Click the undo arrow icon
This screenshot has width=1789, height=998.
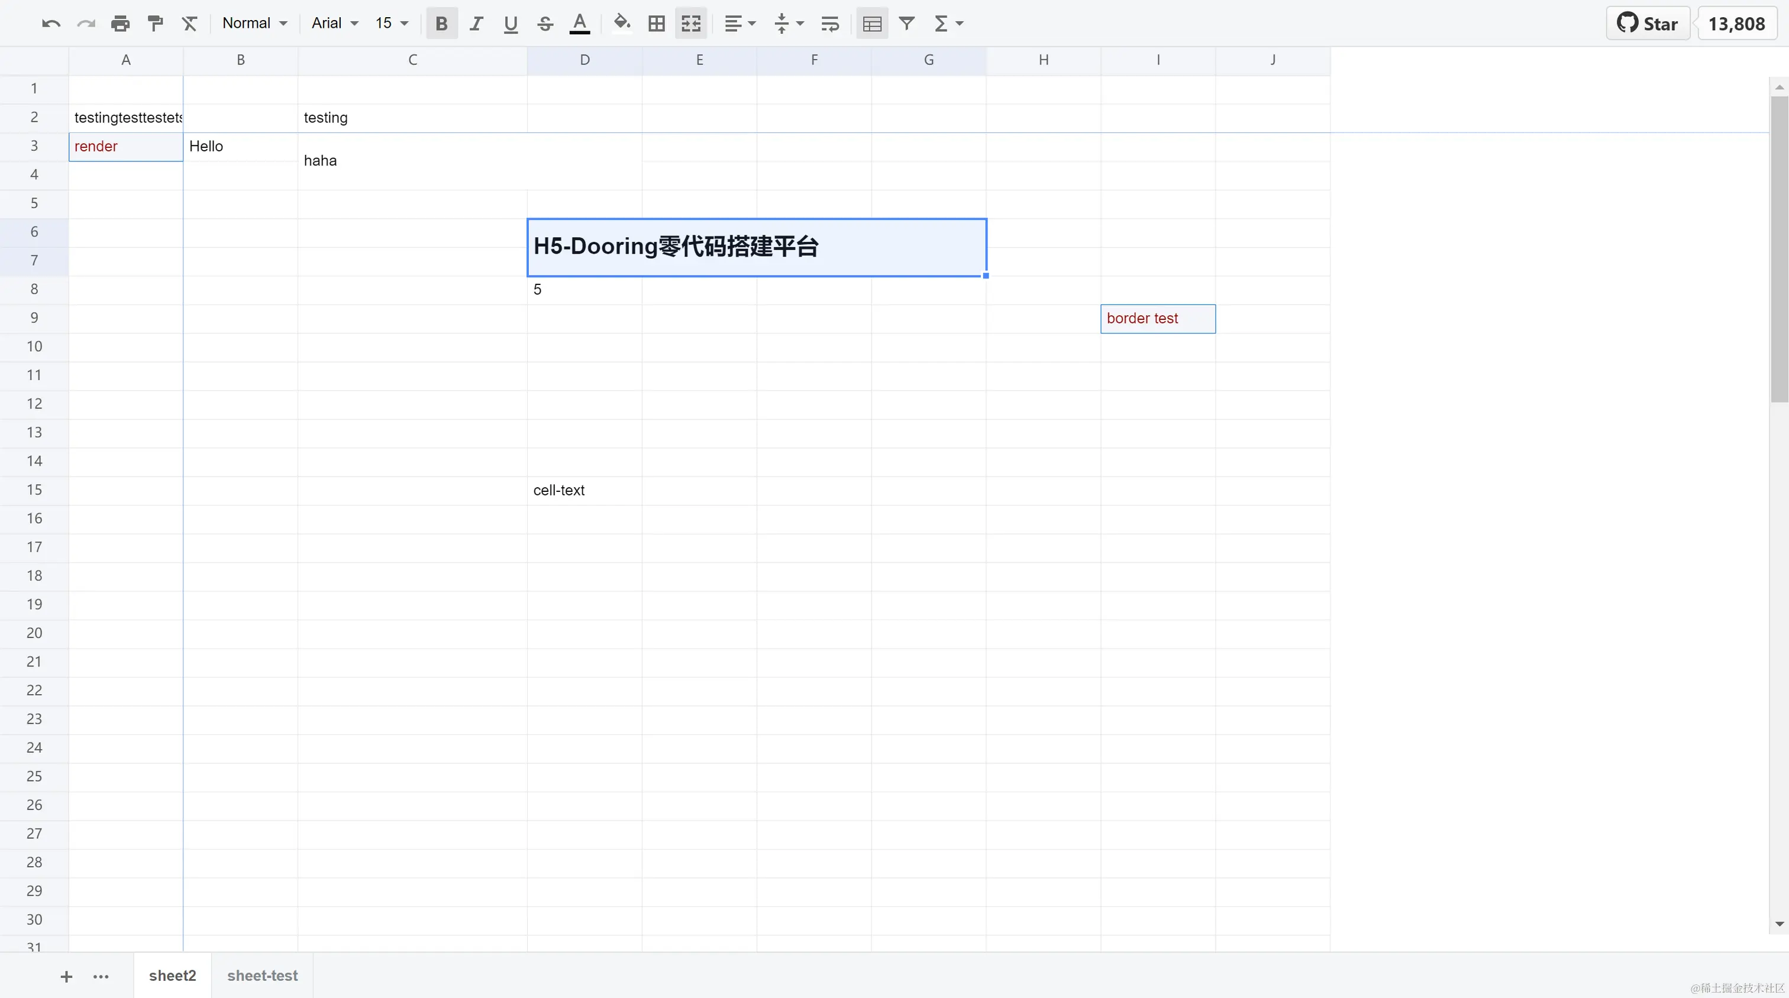(x=51, y=24)
